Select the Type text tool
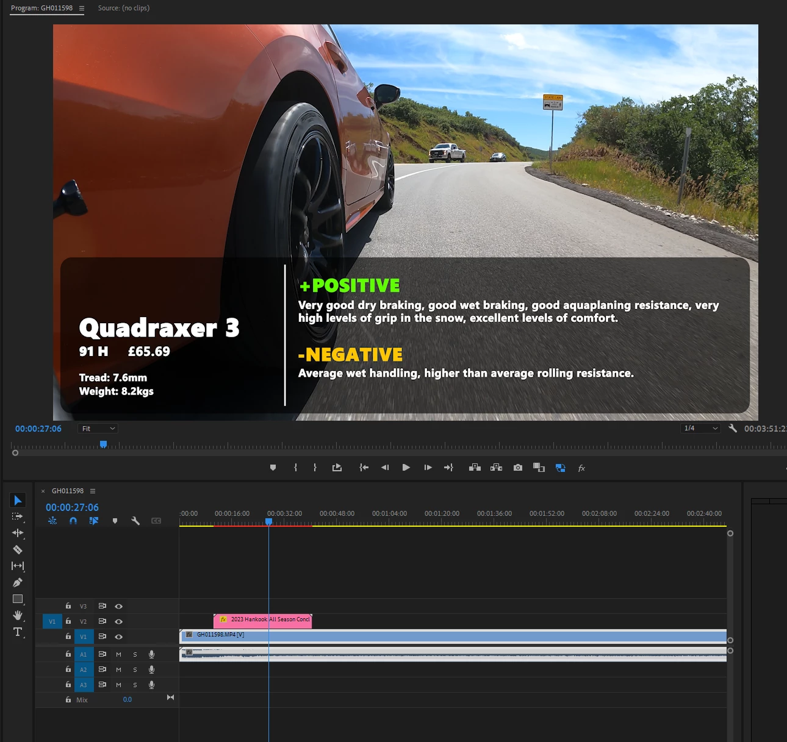Screen dimensions: 787x742 click(18, 632)
